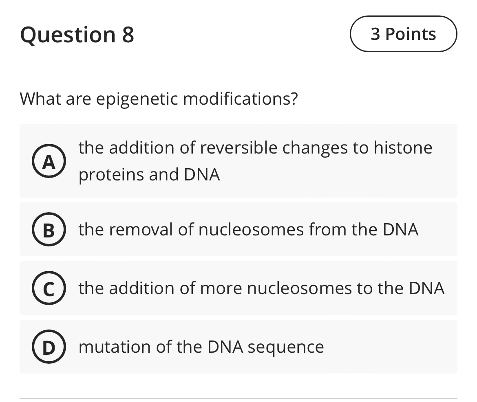Click the Question 8 heading

pyautogui.click(x=77, y=34)
